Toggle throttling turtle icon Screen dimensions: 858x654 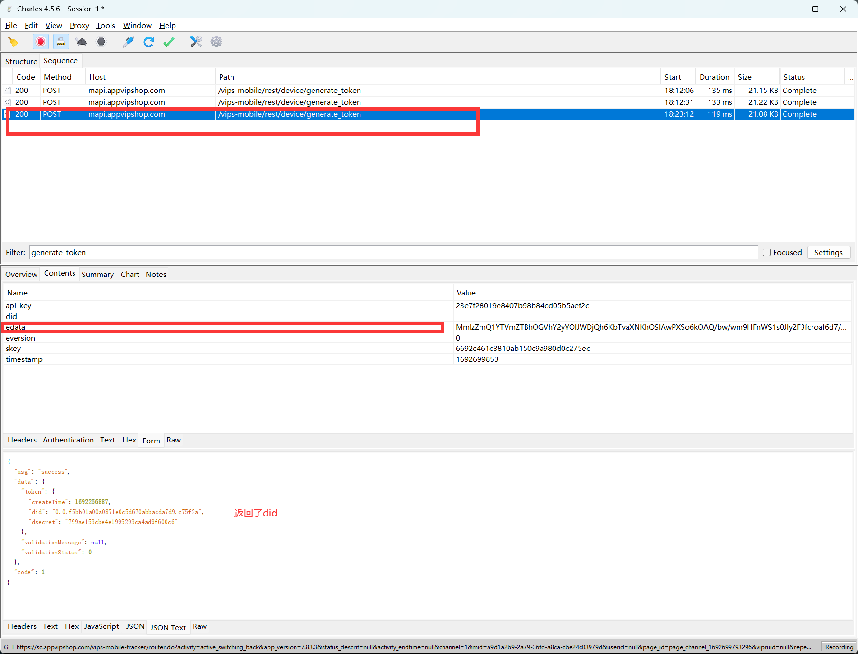[x=81, y=42]
